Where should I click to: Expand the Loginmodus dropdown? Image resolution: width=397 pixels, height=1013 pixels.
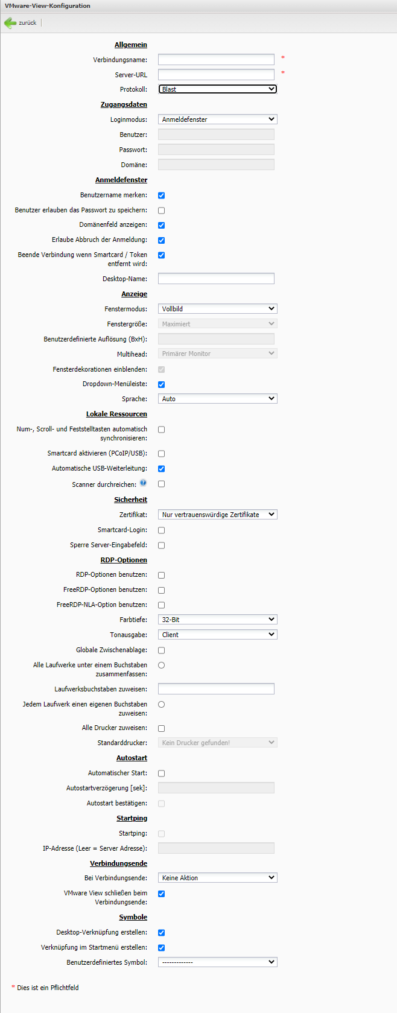pos(217,119)
